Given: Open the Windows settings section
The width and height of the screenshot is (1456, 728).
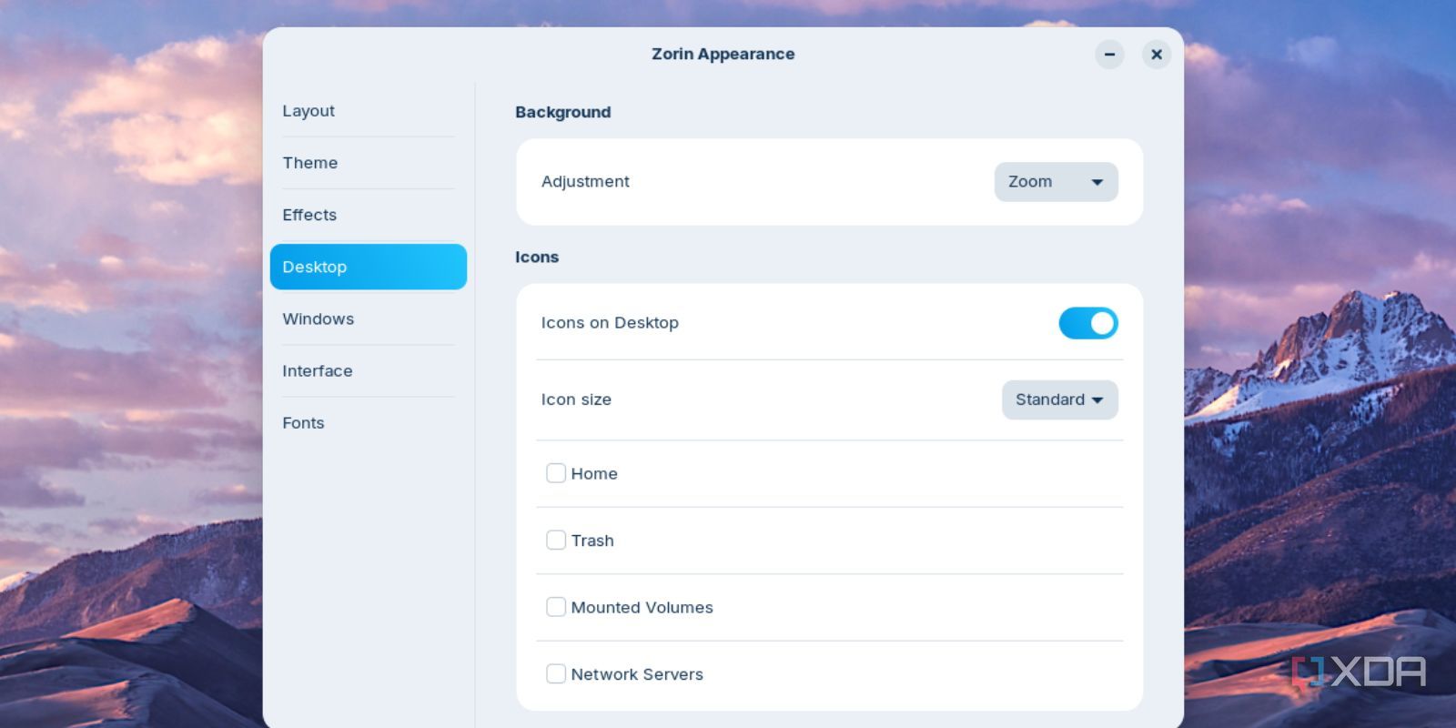Looking at the screenshot, I should coord(368,318).
